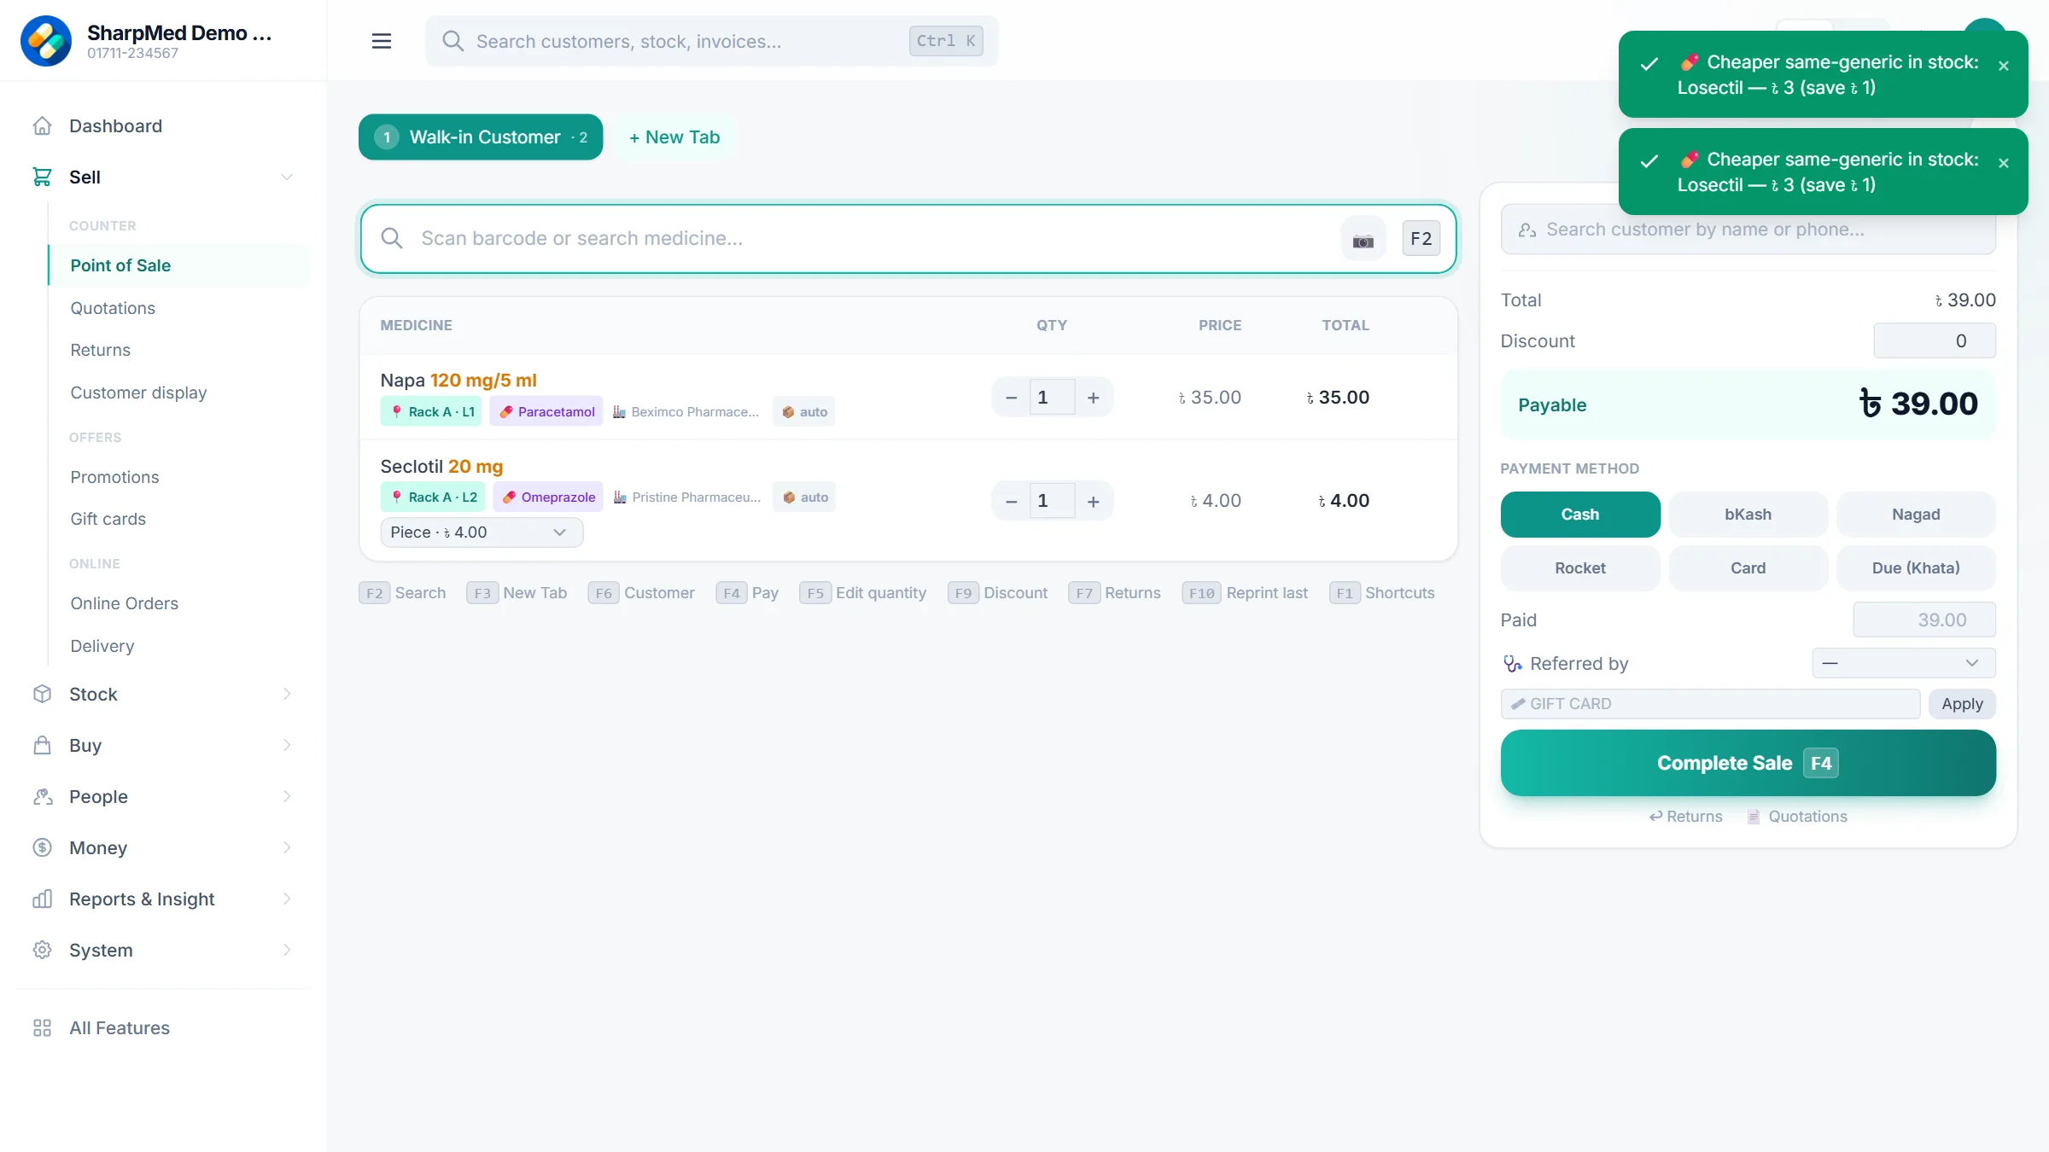Expand Reports & Insight menu chevron
Viewport: 2049px width, 1152px height.
point(287,899)
